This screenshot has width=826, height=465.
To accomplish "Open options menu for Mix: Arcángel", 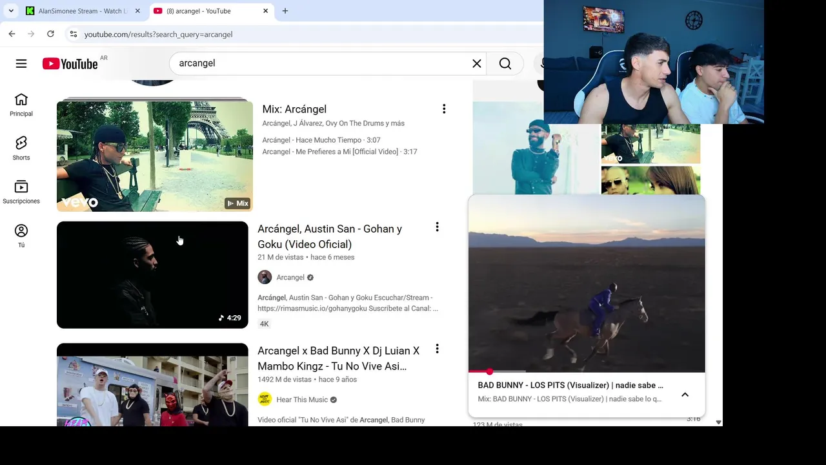I will (x=444, y=109).
